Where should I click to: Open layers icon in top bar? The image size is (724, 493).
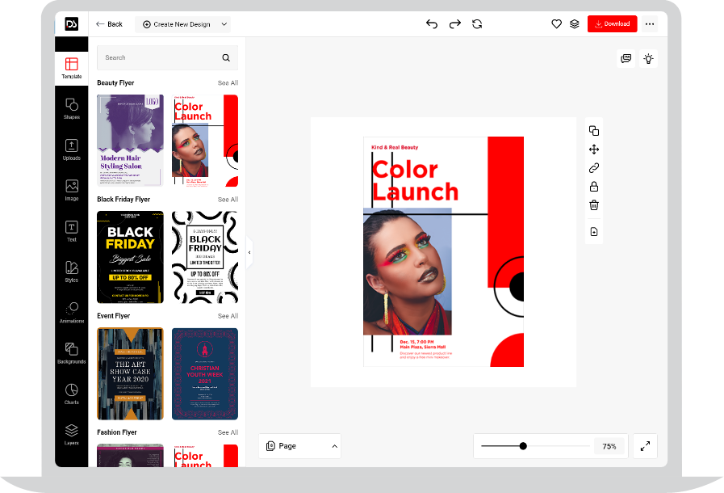(x=575, y=24)
